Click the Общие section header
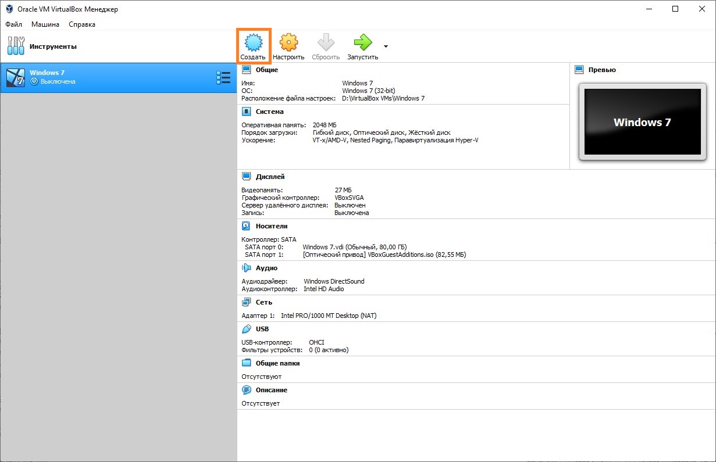Image resolution: width=716 pixels, height=462 pixels. [x=266, y=70]
